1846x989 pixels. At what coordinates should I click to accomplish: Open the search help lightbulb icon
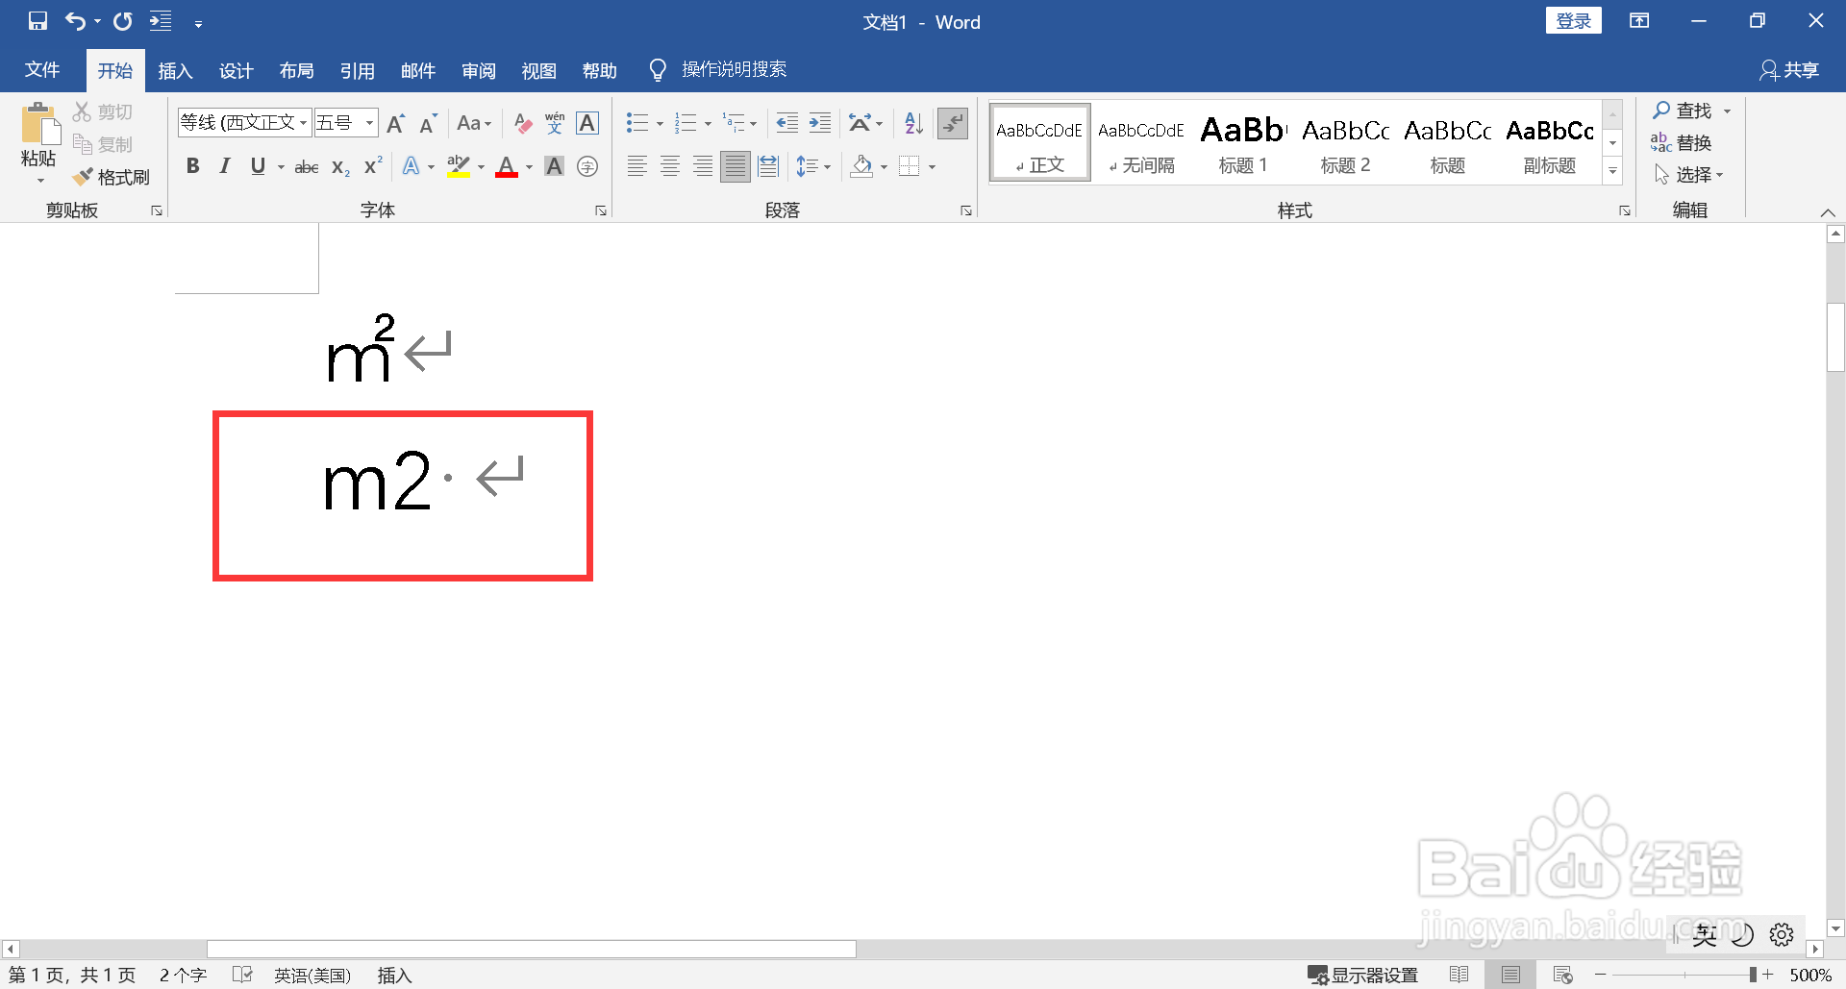[658, 70]
